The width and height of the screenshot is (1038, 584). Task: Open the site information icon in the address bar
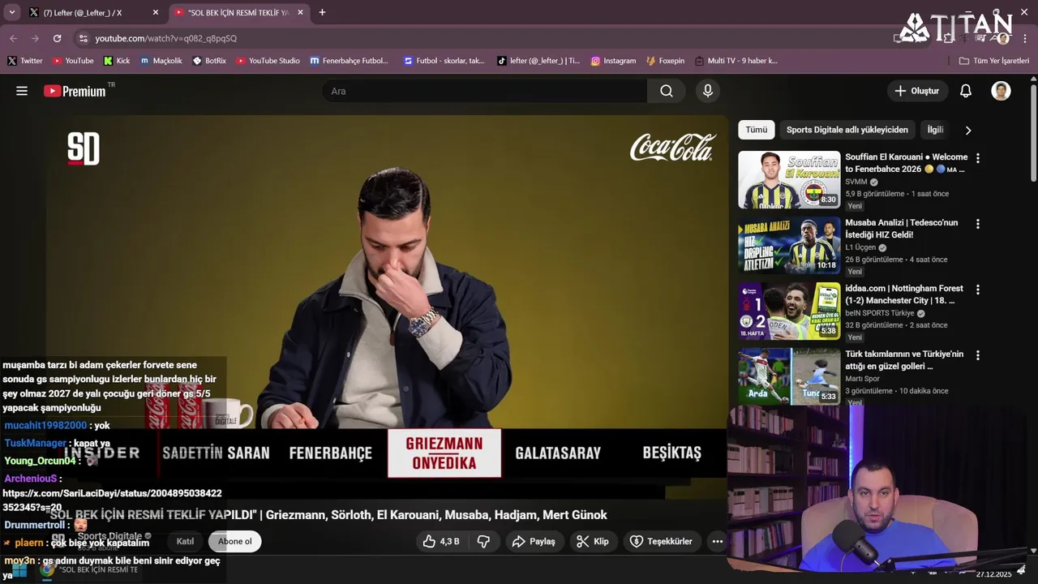pyautogui.click(x=83, y=38)
